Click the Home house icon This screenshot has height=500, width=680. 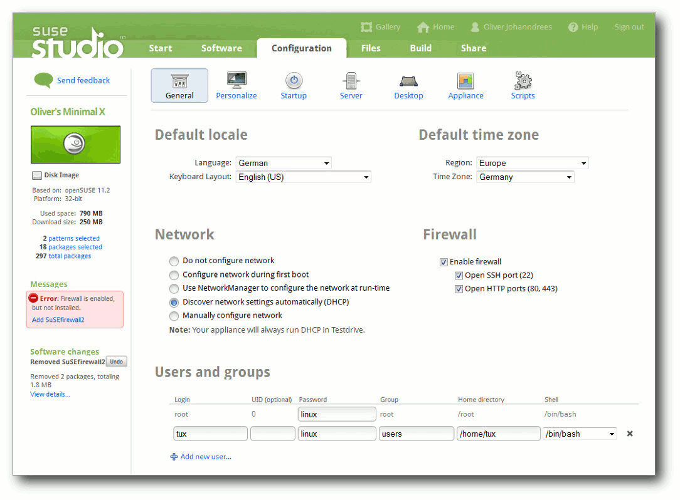point(423,28)
